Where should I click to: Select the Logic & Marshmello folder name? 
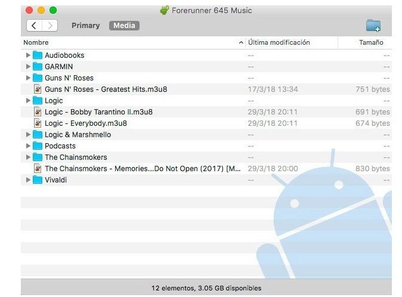78,134
